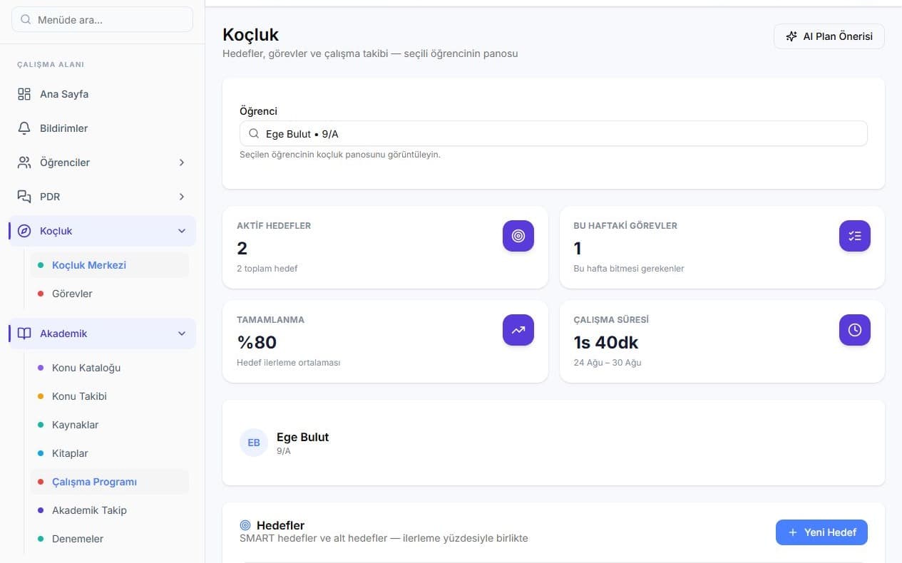Click the target icon beside Hedefler heading
This screenshot has height=563, width=902.
[246, 525]
